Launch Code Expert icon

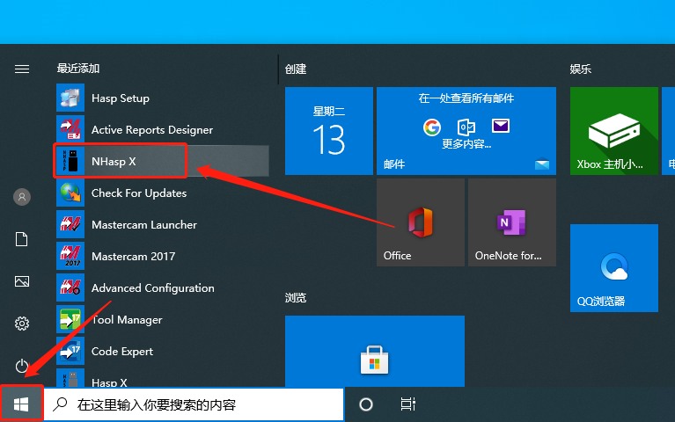click(70, 351)
